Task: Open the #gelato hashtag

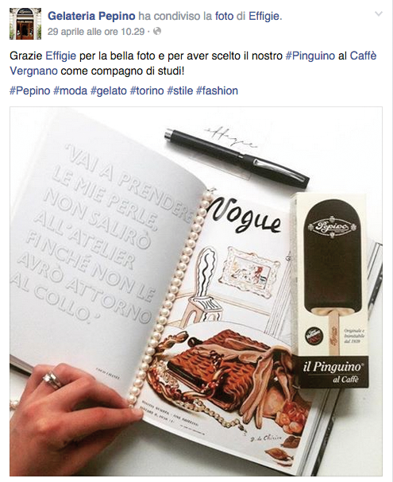Action: [109, 91]
